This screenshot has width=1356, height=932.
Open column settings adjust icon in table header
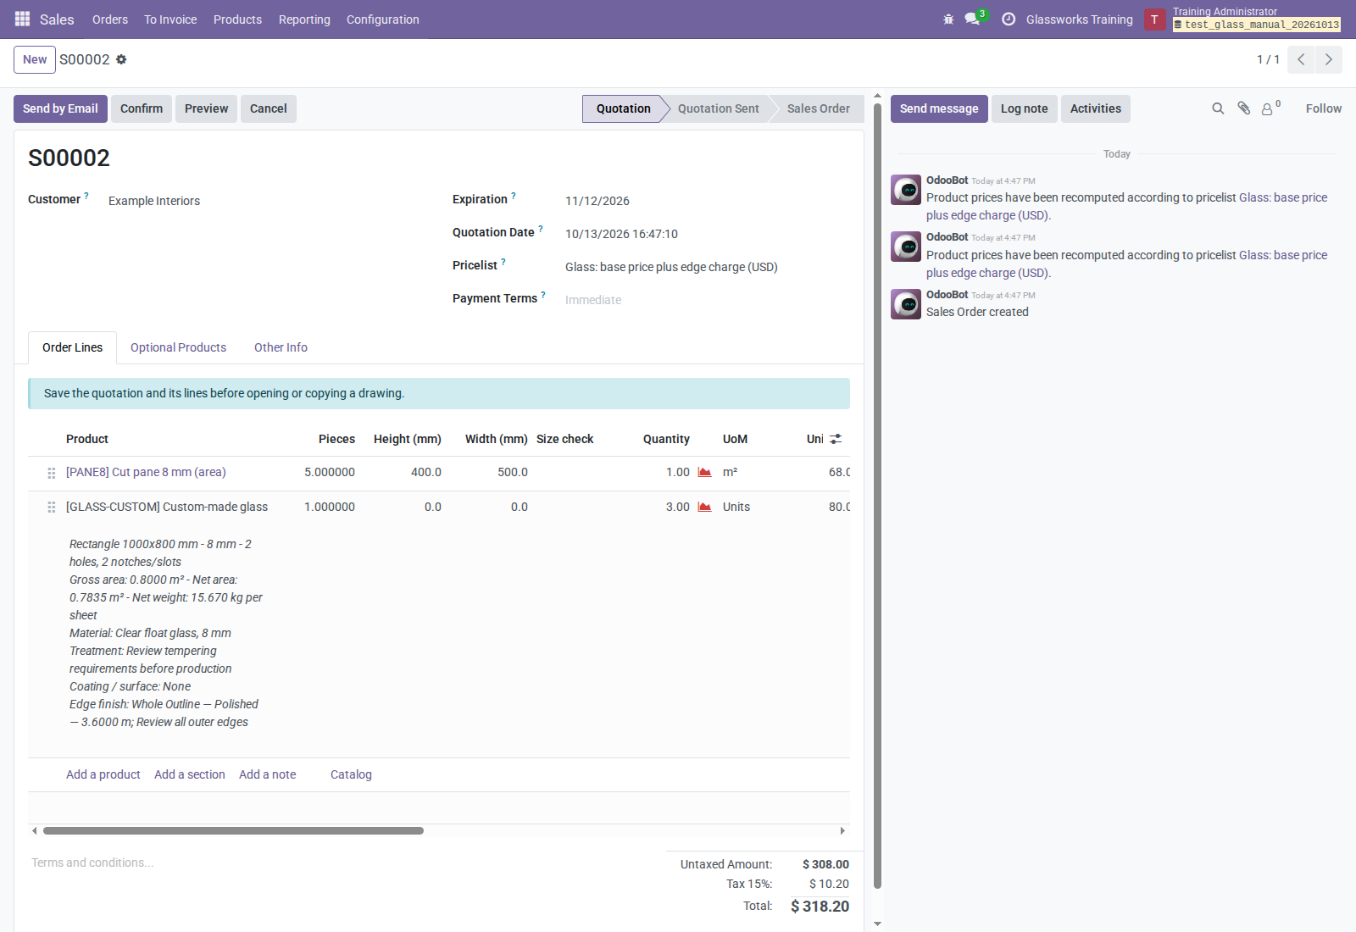[836, 439]
